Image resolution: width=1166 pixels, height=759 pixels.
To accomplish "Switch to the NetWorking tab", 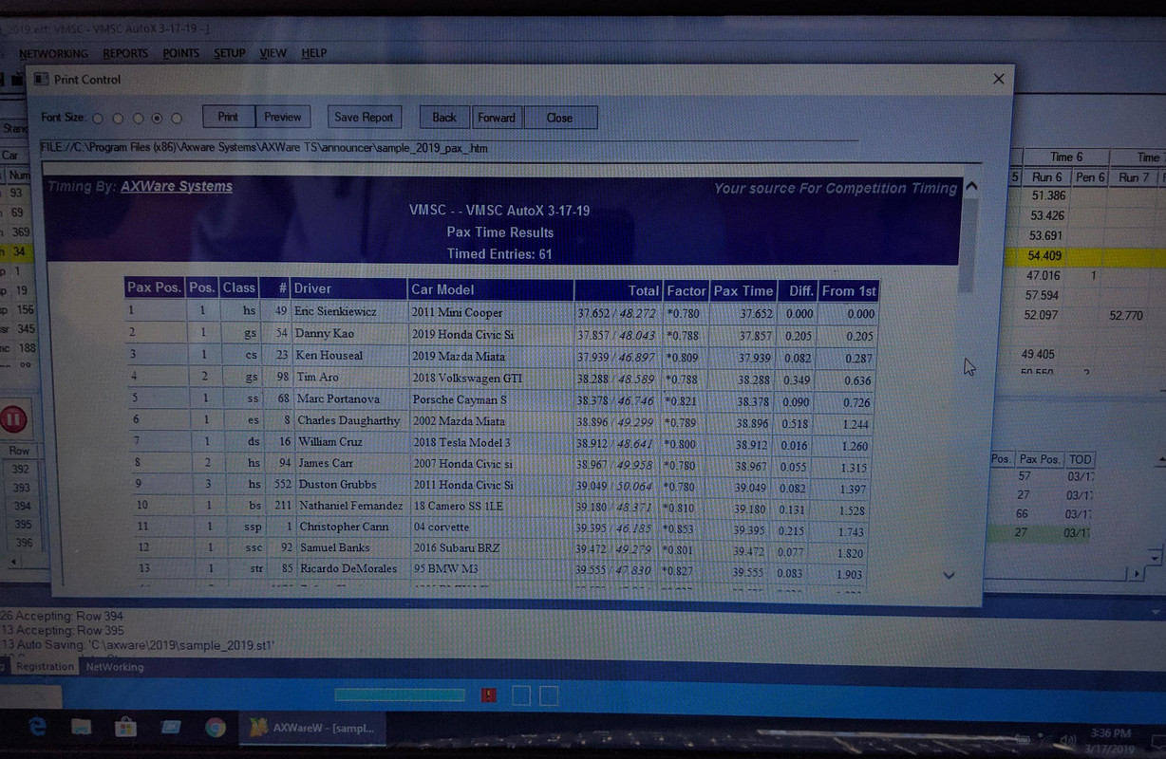I will pyautogui.click(x=115, y=667).
